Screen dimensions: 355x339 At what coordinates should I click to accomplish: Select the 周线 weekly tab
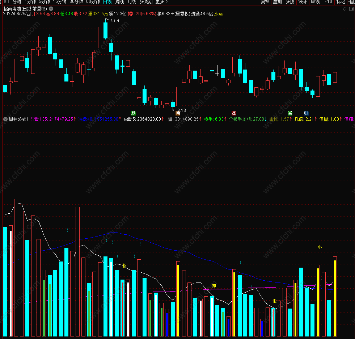[x=119, y=2]
